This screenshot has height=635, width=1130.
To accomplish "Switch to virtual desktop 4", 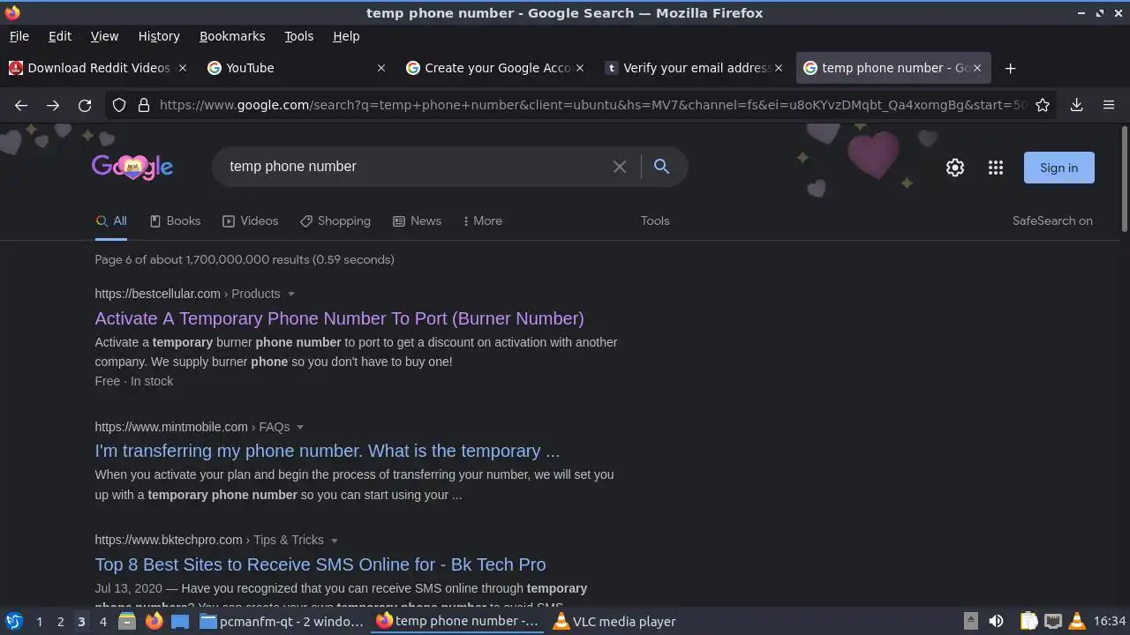I will (x=102, y=621).
